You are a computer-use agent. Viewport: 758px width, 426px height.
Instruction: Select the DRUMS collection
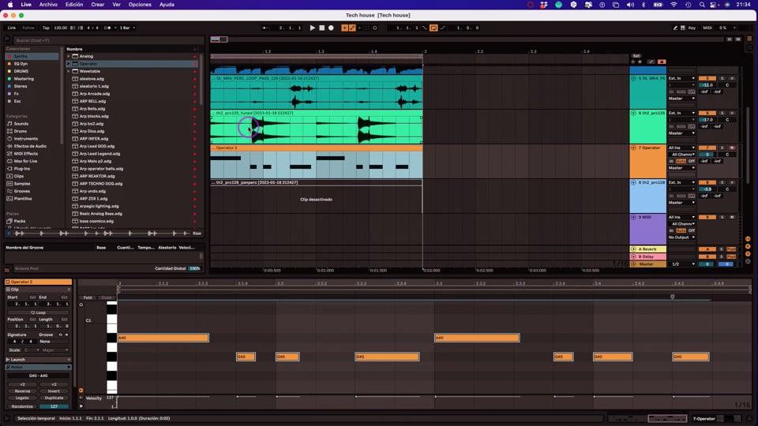[21, 71]
